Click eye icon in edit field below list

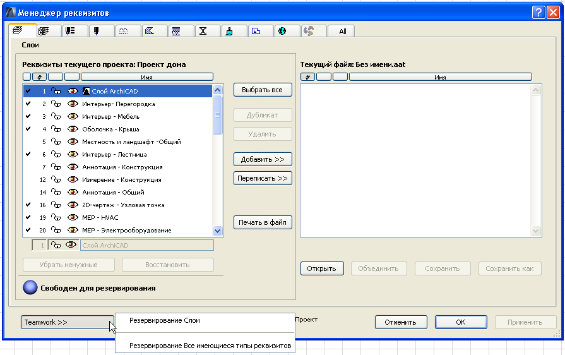(71, 245)
